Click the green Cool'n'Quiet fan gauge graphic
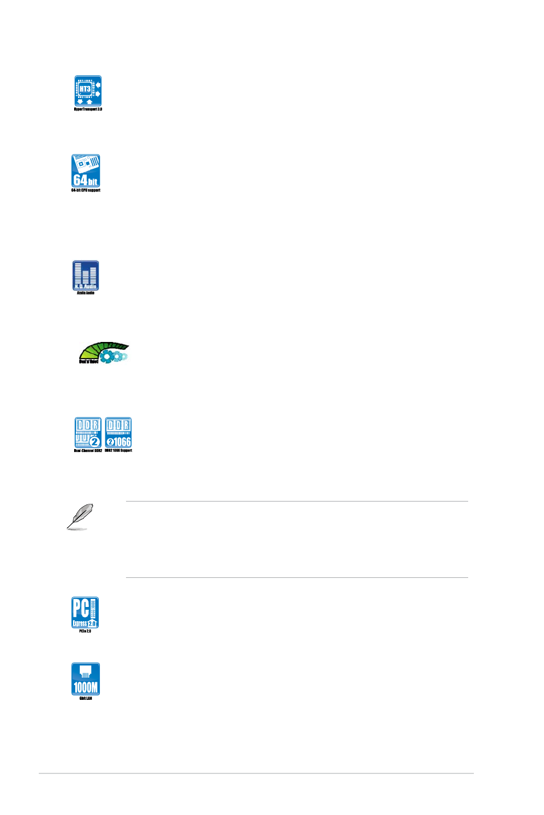Viewport: 544px width, 815px height. point(104,353)
